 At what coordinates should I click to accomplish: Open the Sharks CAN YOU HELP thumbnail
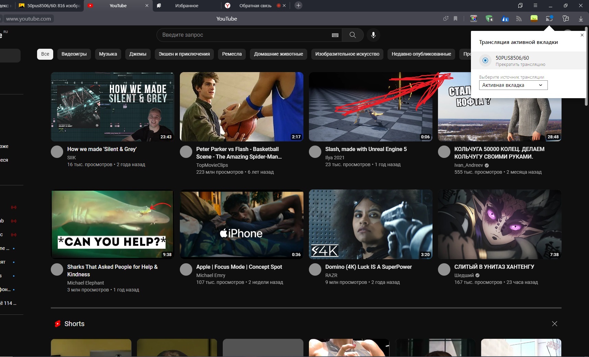pos(113,224)
